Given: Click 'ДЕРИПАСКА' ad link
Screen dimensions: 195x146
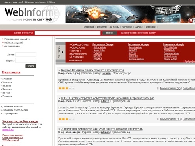Looking at the screenshot, I should (170, 47).
